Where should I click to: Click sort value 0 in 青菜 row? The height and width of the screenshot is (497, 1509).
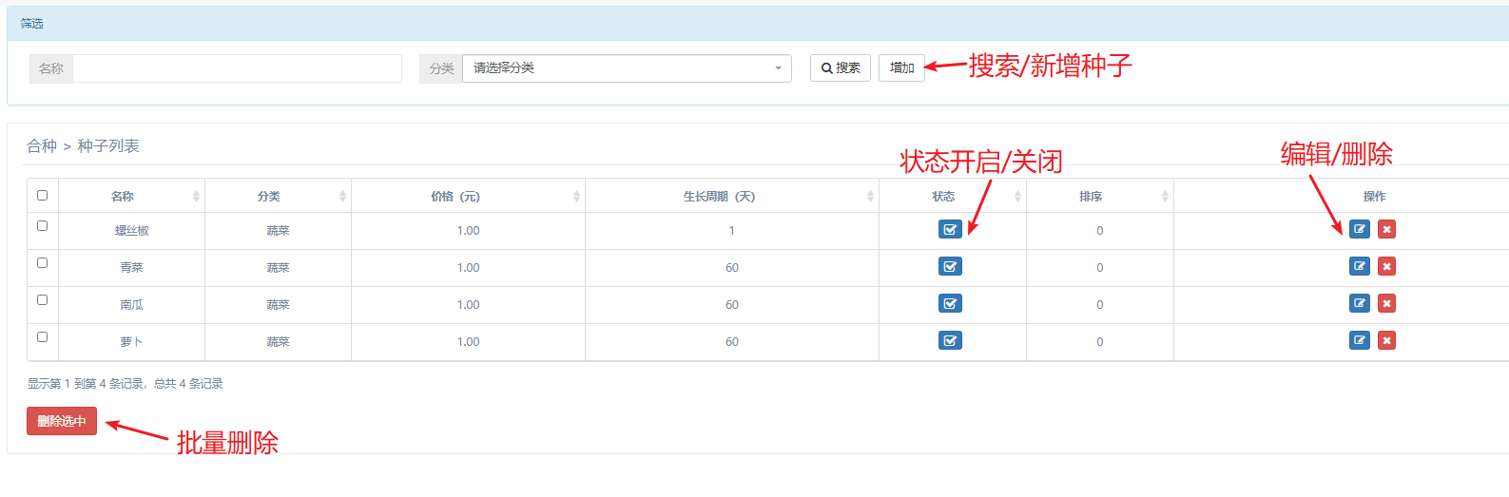point(1100,268)
